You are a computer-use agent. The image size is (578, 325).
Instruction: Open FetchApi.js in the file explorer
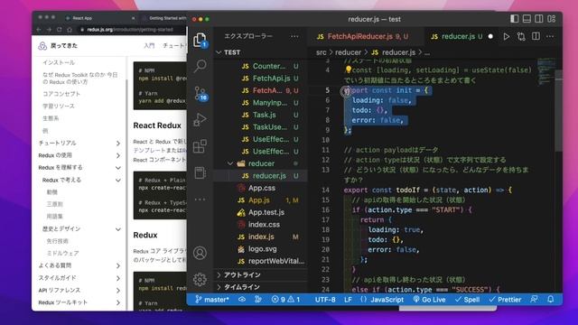[x=272, y=79]
